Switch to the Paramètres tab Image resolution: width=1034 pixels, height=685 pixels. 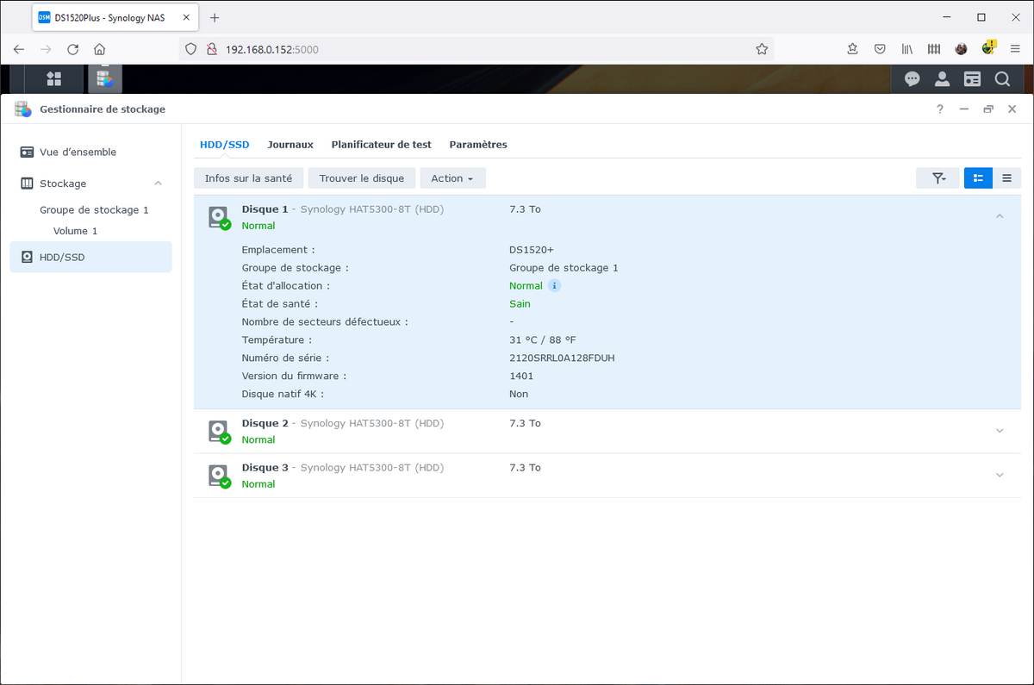pos(478,145)
